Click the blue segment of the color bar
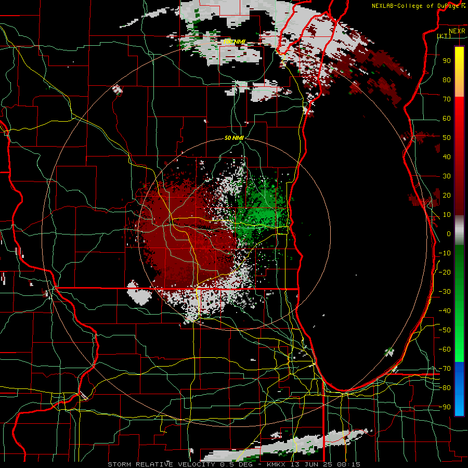Image resolution: width=468 pixels, height=468 pixels. coord(459,388)
